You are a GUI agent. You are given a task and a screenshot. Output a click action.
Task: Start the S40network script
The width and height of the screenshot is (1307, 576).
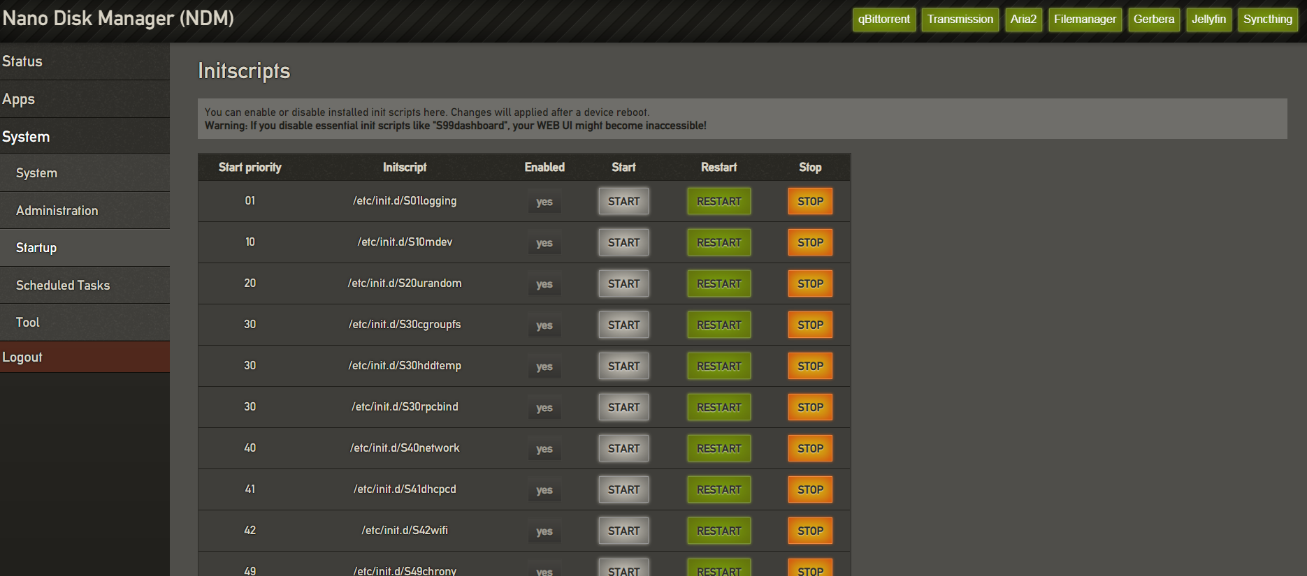[623, 448]
